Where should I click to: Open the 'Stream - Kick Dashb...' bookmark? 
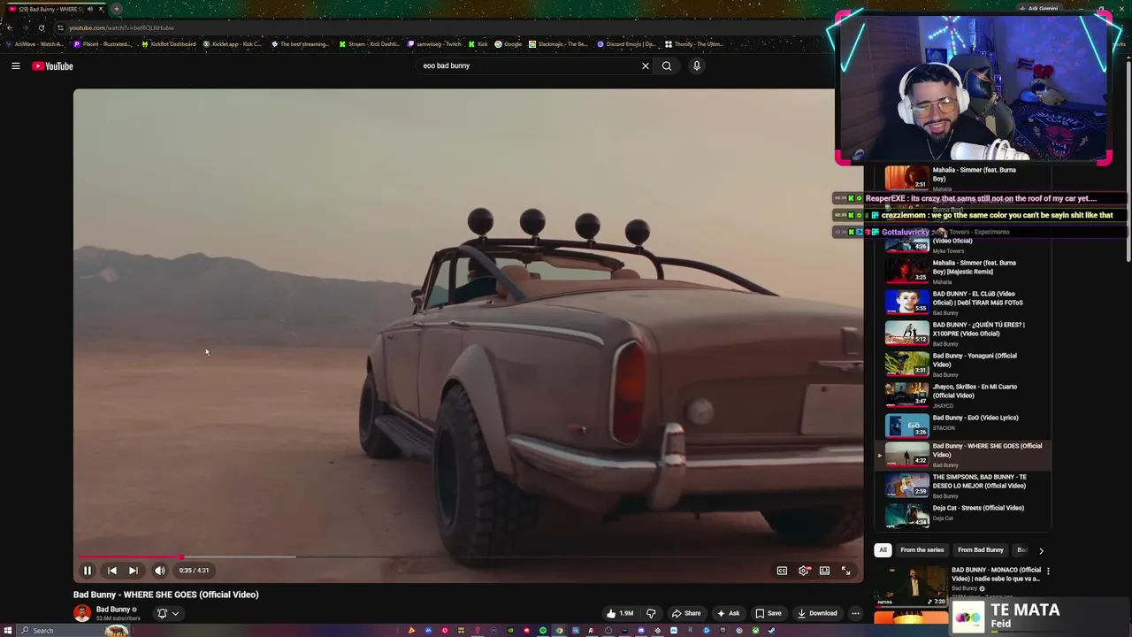click(370, 43)
